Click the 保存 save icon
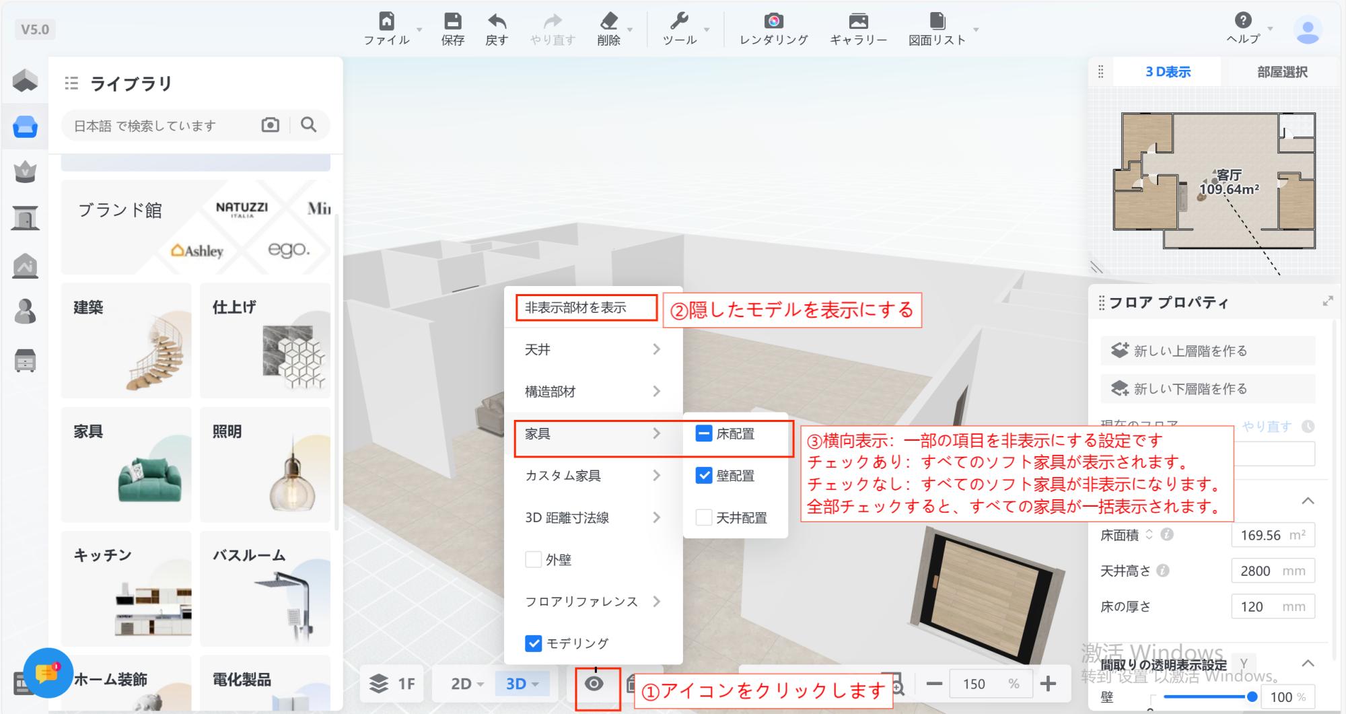Viewport: 1346px width, 714px height. [x=453, y=21]
